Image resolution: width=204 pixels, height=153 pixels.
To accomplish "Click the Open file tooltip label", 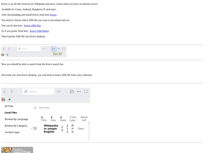I will 57,54.
